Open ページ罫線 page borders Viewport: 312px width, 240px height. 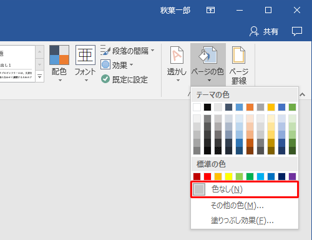point(239,65)
